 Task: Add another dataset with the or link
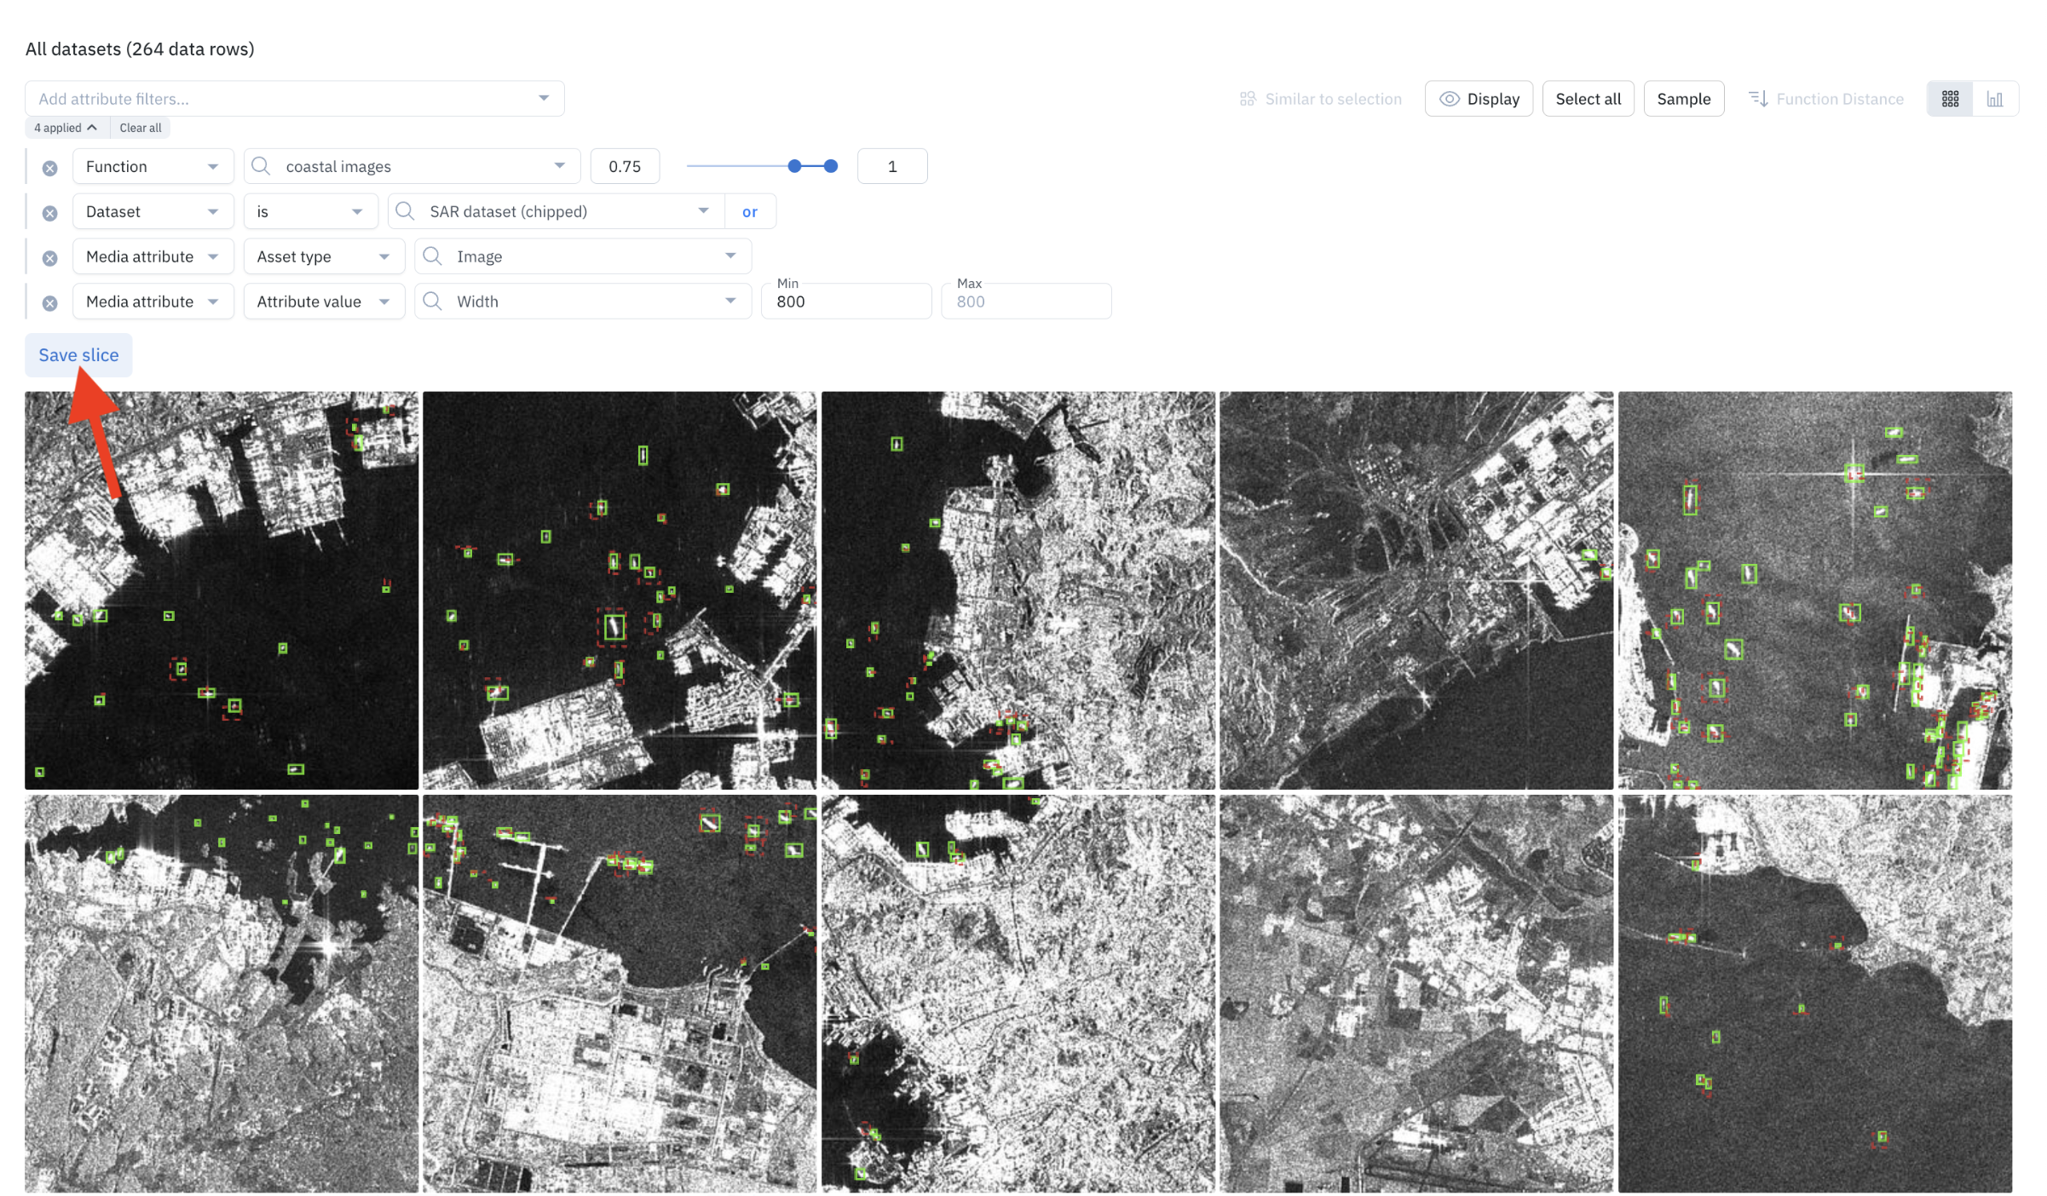(x=749, y=212)
